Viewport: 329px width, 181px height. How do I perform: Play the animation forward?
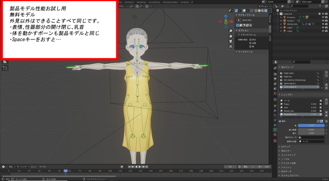[139, 167]
